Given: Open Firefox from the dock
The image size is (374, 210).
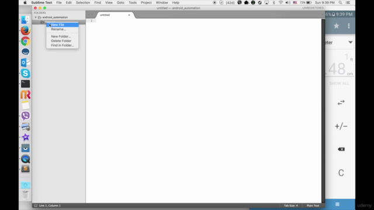Looking at the screenshot, I should coord(25,30).
